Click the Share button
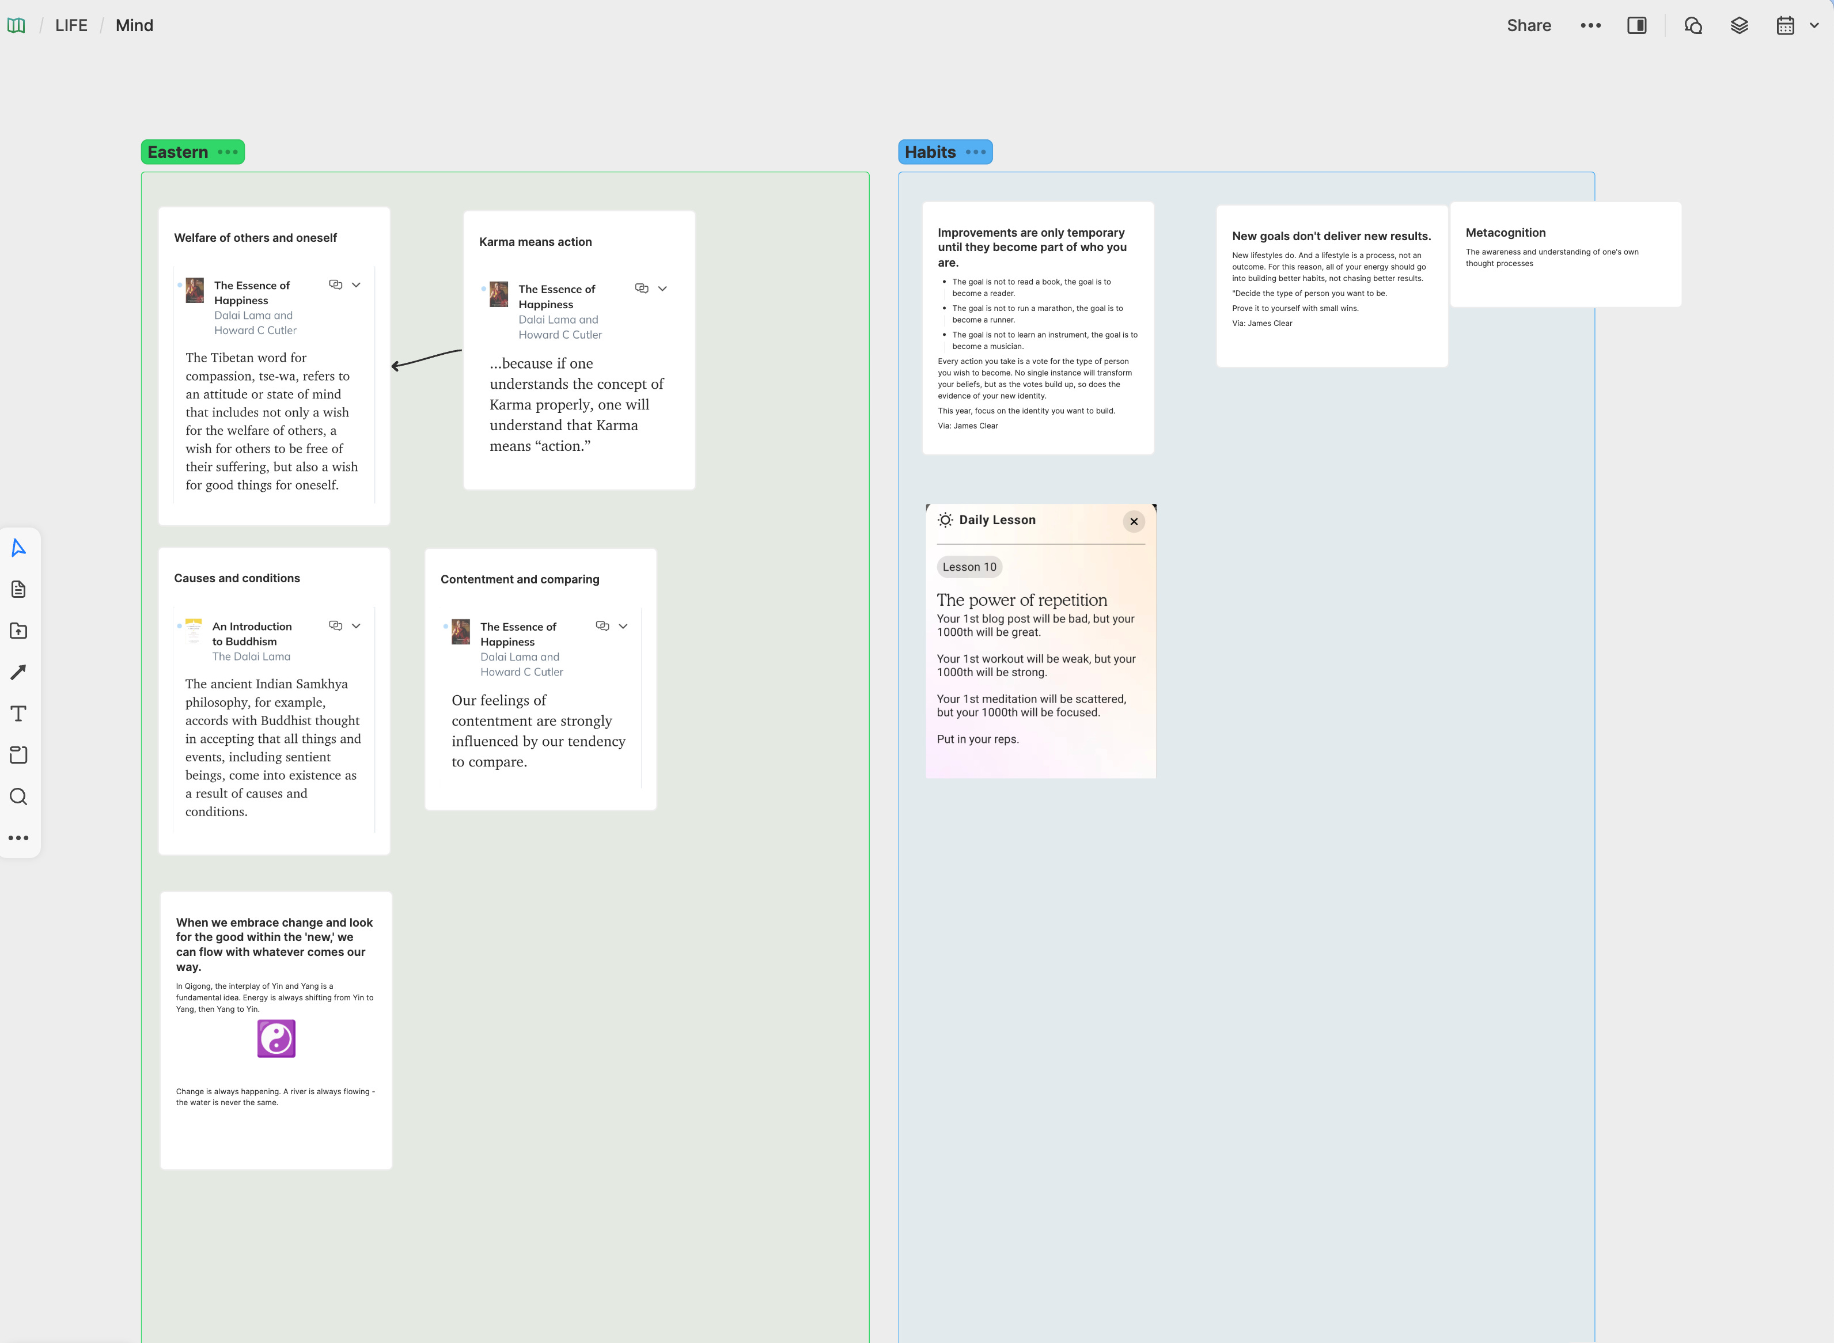The width and height of the screenshot is (1834, 1343). [1528, 25]
